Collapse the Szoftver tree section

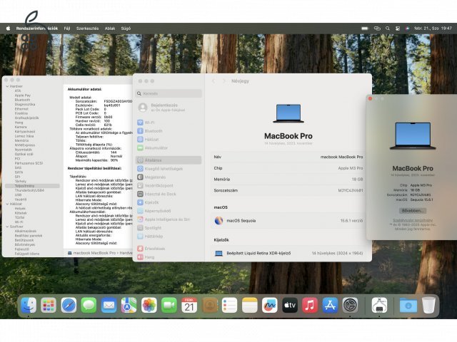tap(7, 227)
